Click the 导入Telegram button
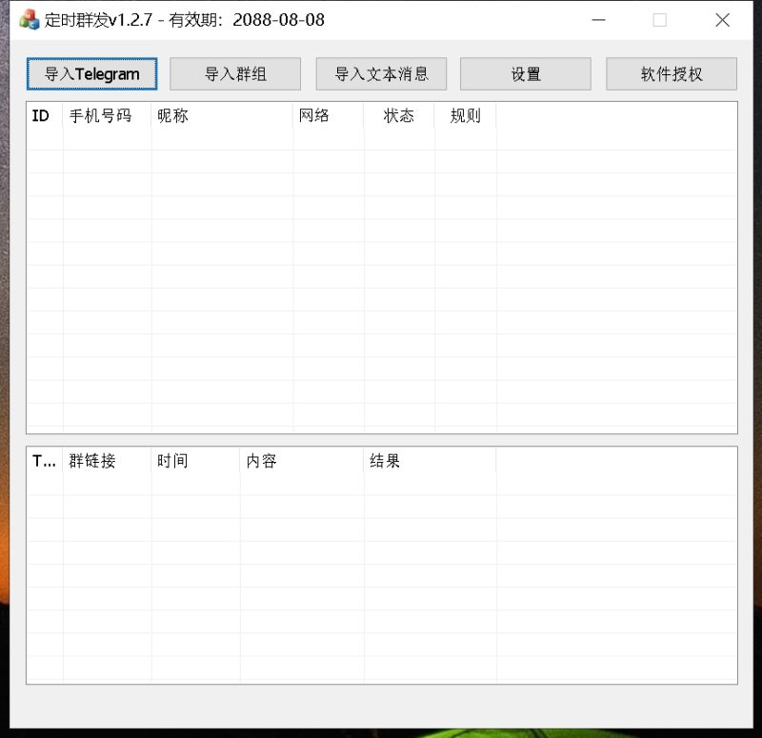The width and height of the screenshot is (762, 738). click(x=91, y=73)
